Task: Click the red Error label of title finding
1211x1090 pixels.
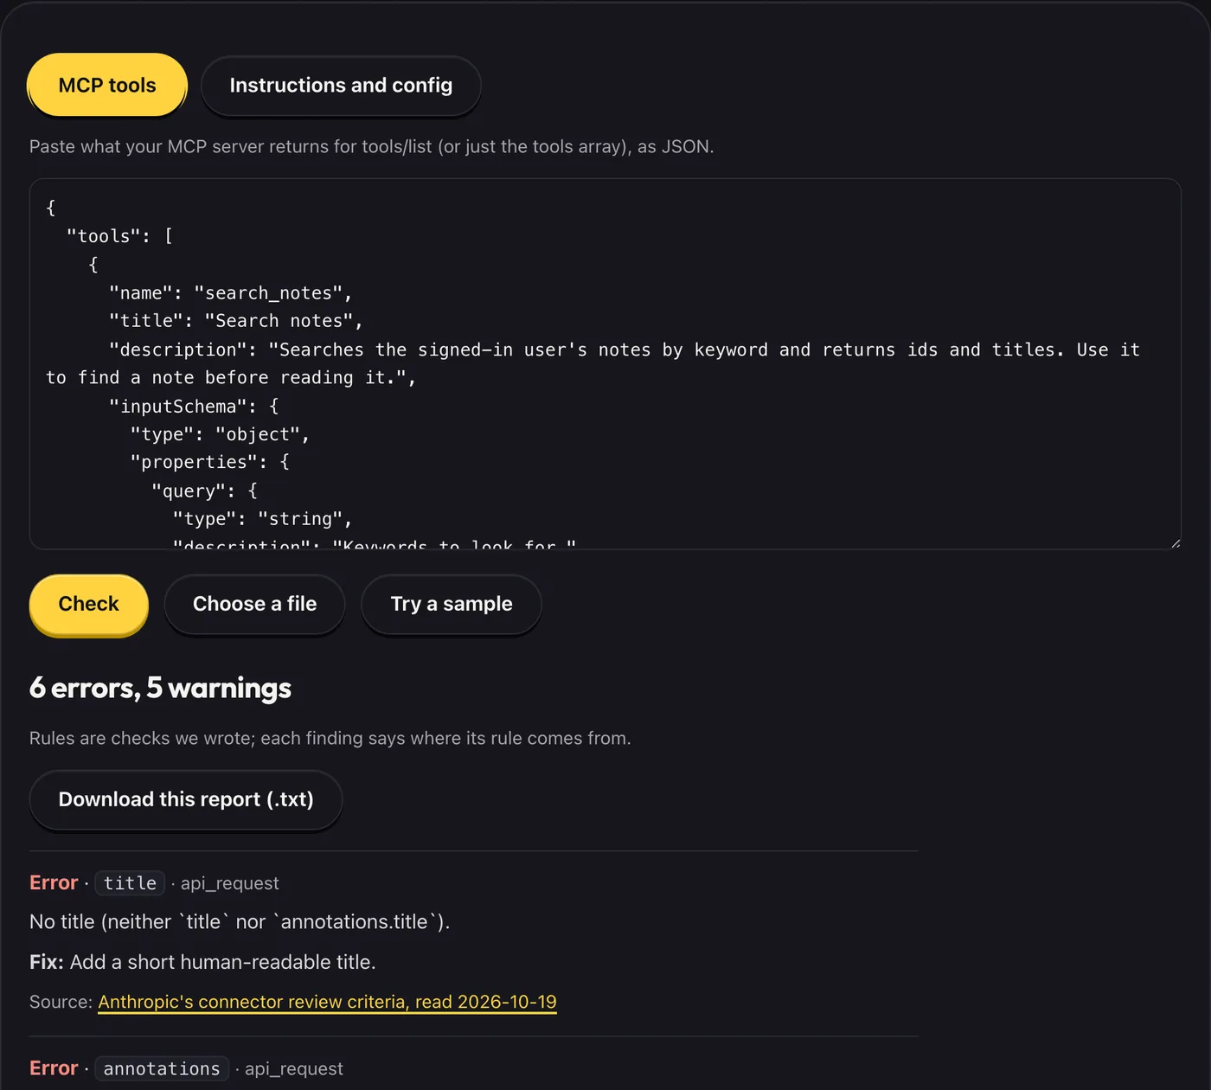Action: pos(54,882)
